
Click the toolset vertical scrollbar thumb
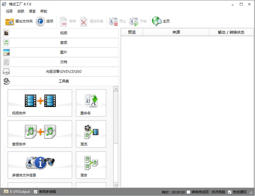(116, 117)
